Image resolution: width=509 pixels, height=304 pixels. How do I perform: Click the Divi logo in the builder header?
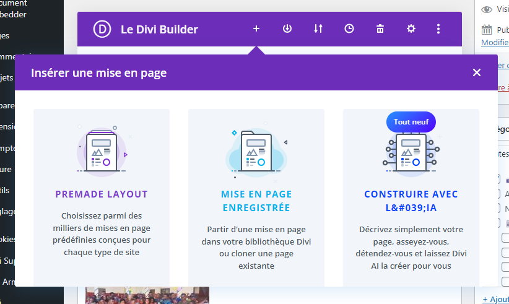102,29
